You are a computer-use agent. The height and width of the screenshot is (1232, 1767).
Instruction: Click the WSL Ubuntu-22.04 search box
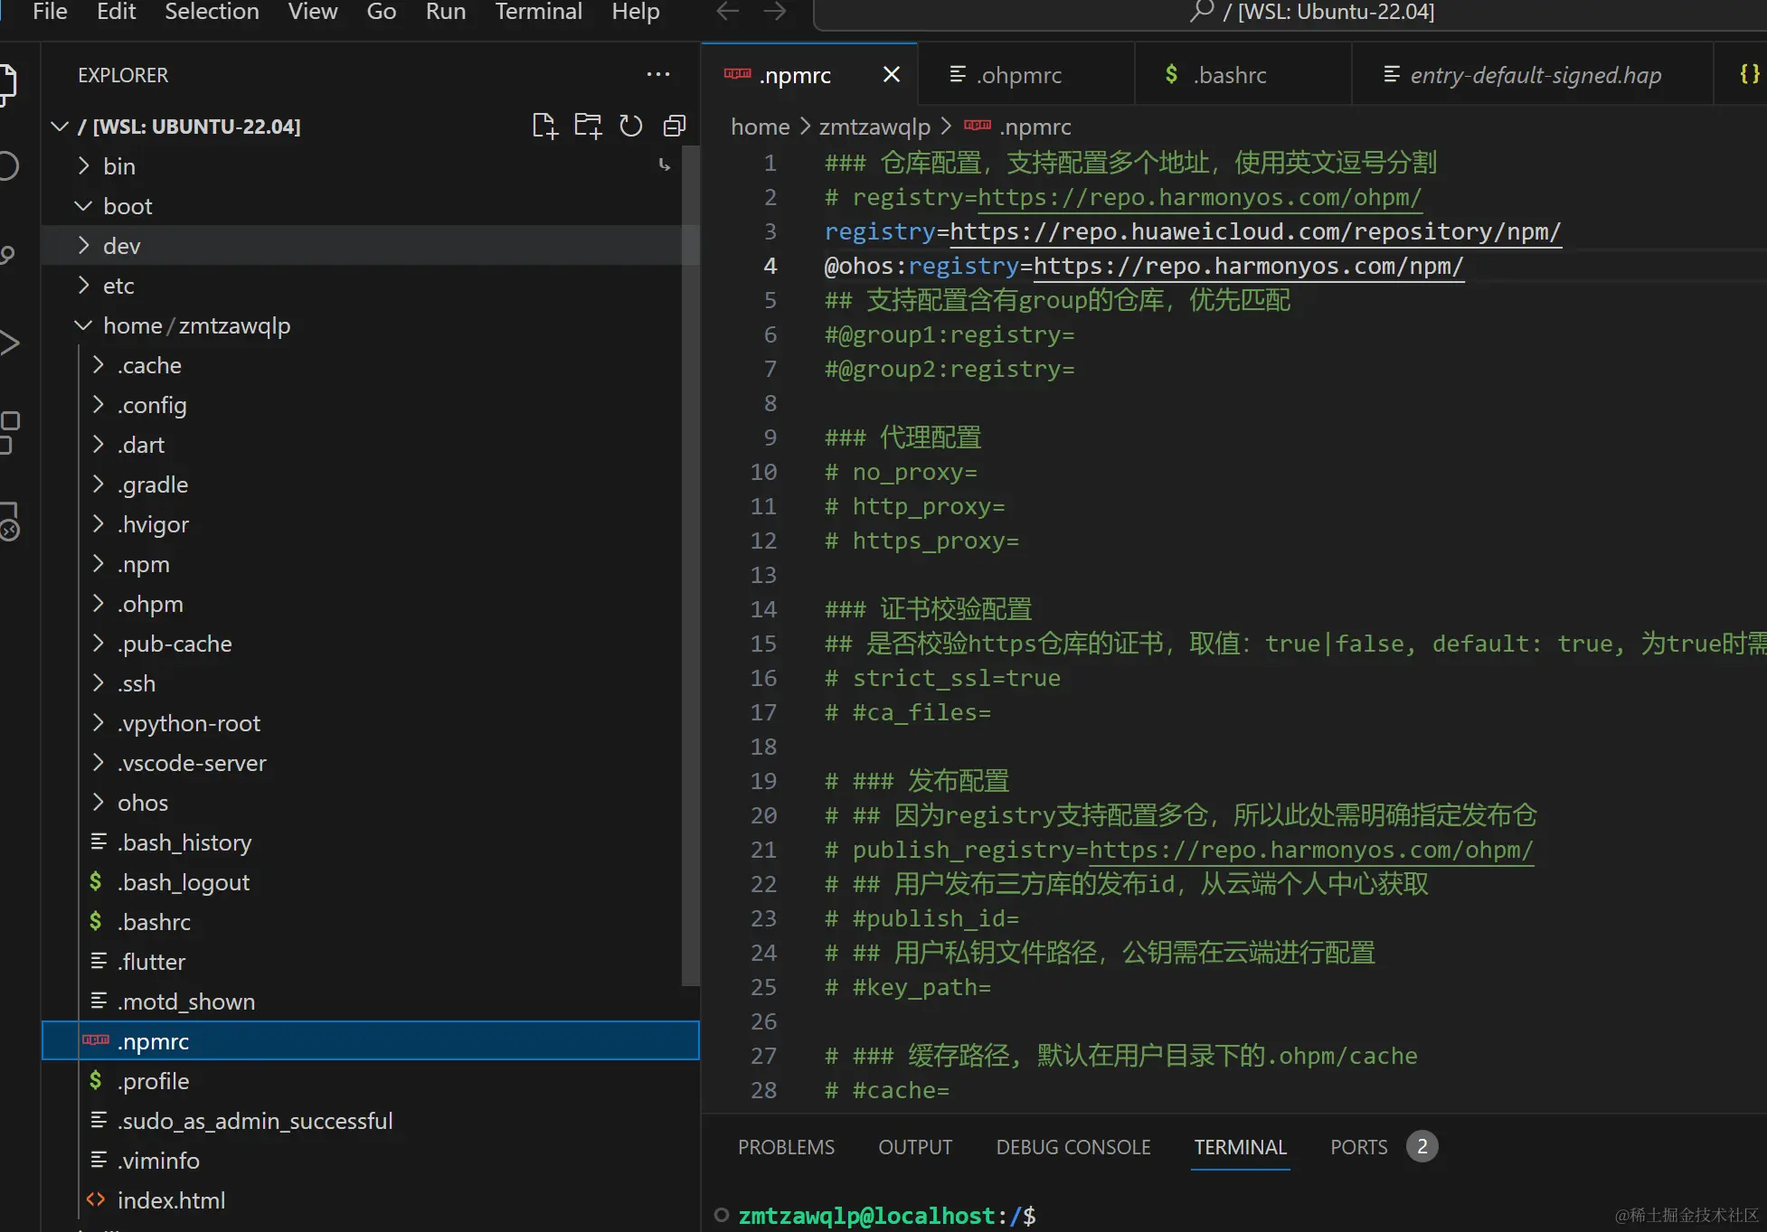point(1311,12)
